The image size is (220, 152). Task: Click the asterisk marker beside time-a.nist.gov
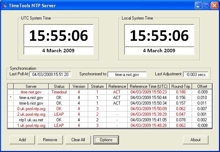[10, 97]
